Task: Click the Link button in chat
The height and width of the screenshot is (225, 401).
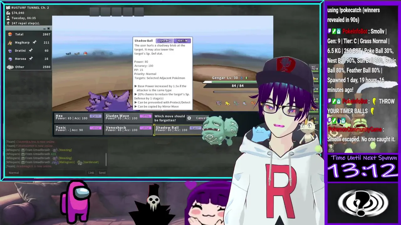Action: point(91,172)
